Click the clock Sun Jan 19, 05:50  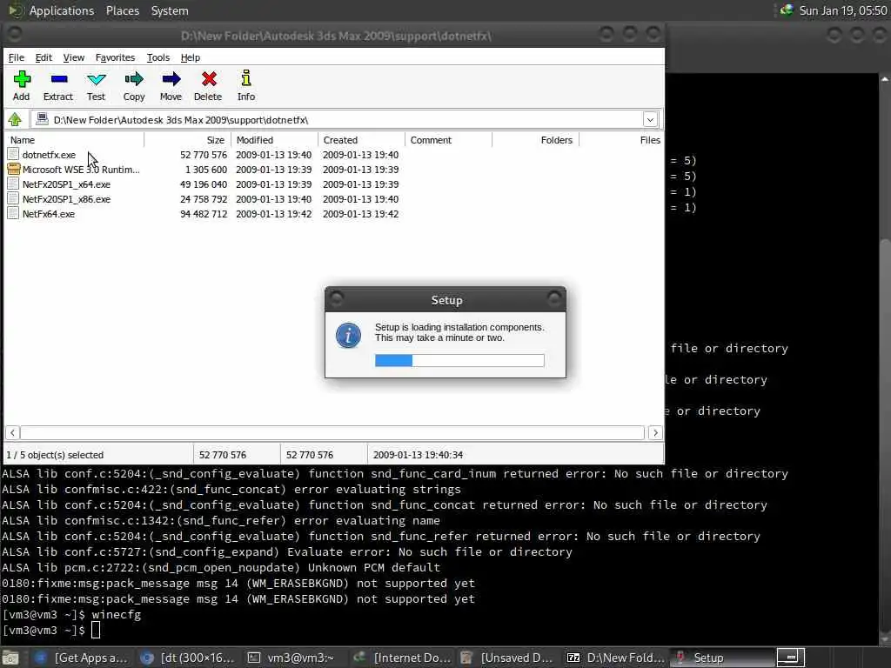point(843,10)
